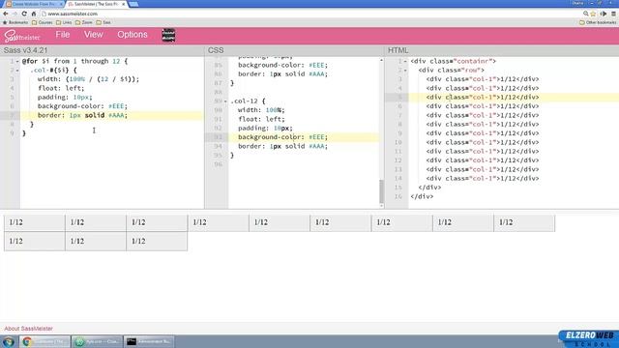Open the File menu

(62, 35)
